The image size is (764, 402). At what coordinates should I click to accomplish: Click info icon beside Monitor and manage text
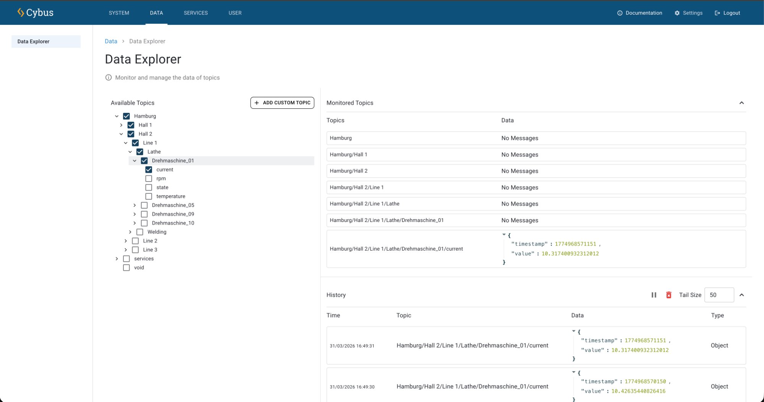point(108,77)
